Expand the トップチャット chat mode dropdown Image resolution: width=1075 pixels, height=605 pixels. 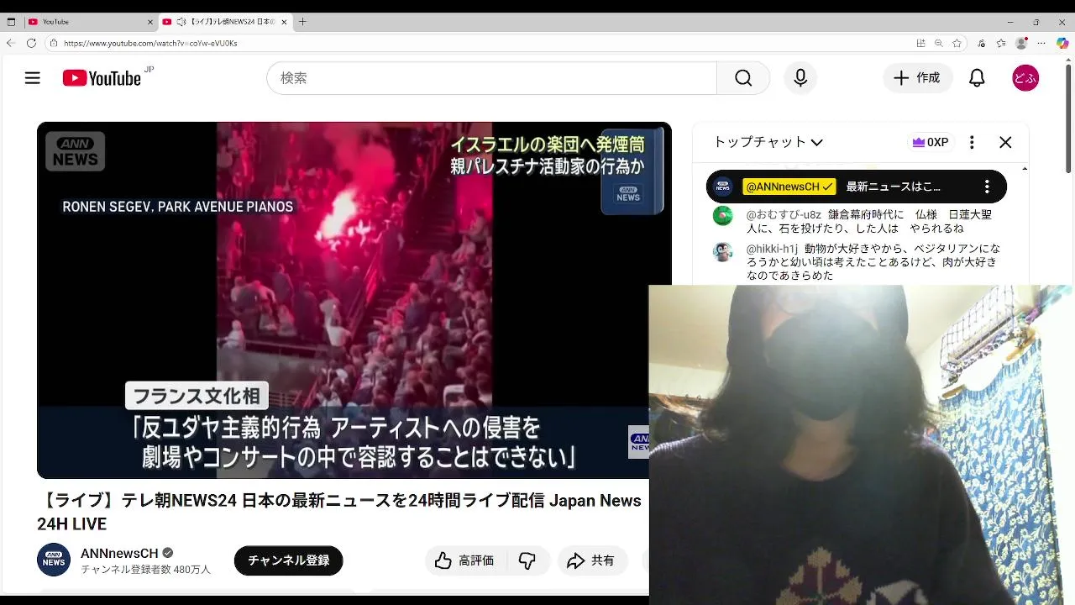(x=768, y=142)
